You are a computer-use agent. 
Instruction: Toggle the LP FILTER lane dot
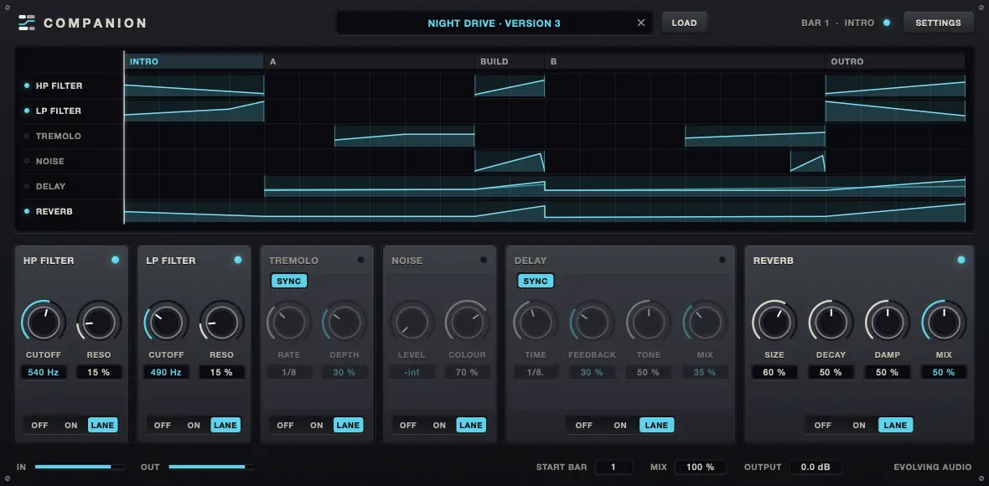(x=27, y=111)
